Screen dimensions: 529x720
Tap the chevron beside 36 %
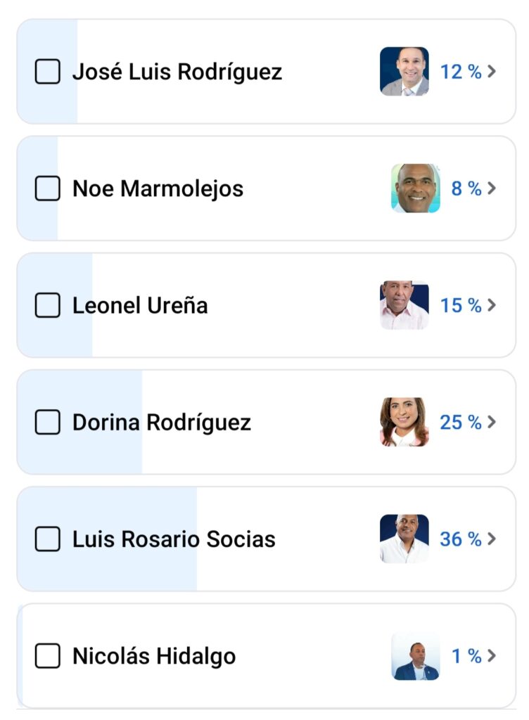tap(492, 539)
